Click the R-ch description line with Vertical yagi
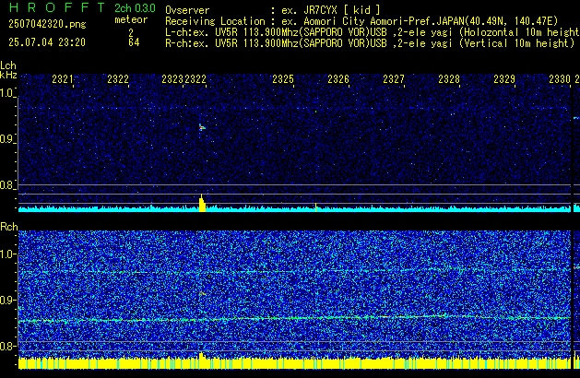The width and height of the screenshot is (580, 378). (x=370, y=43)
